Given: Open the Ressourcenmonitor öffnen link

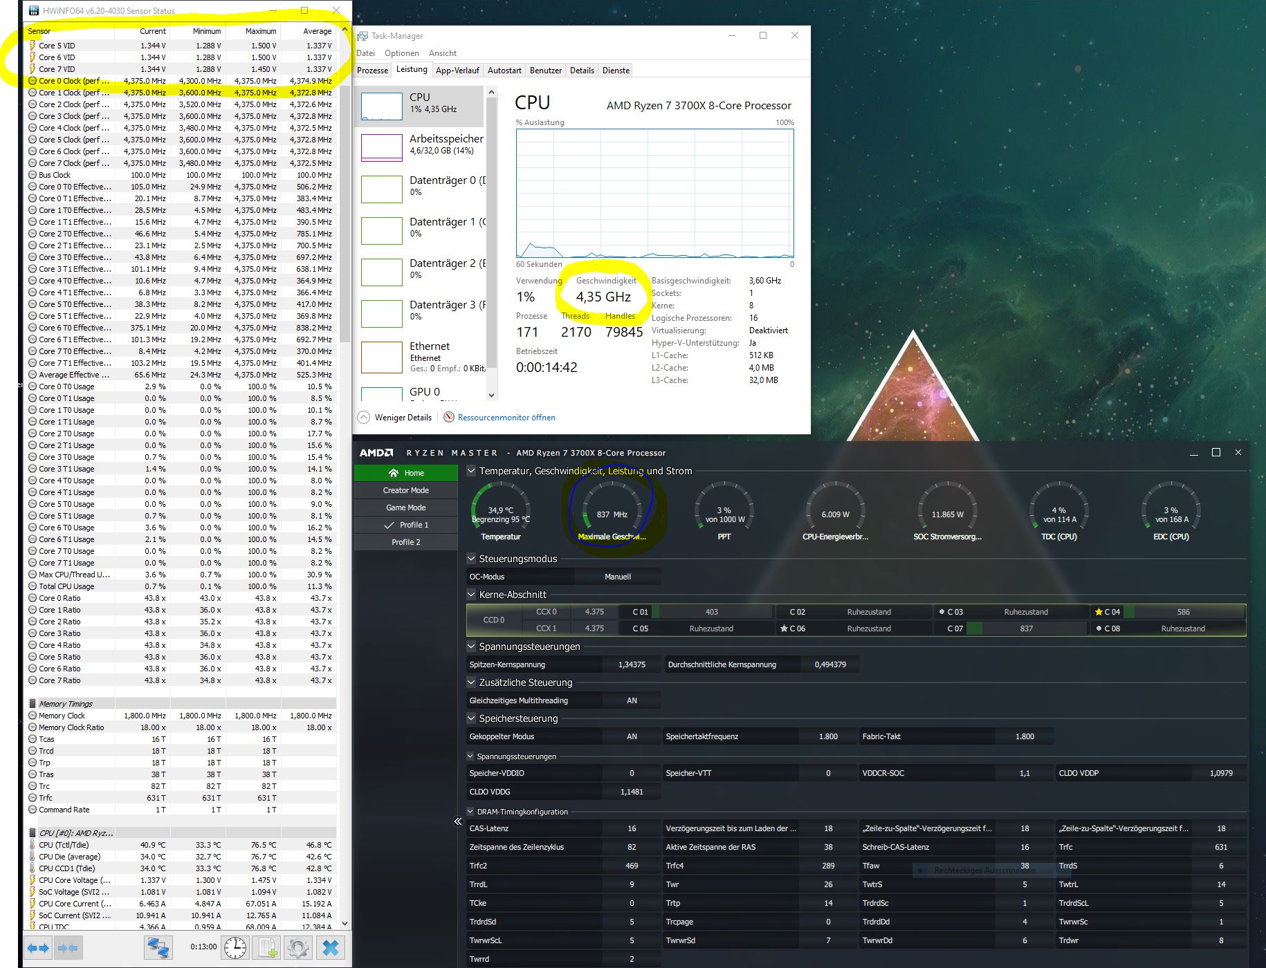Looking at the screenshot, I should tap(506, 418).
